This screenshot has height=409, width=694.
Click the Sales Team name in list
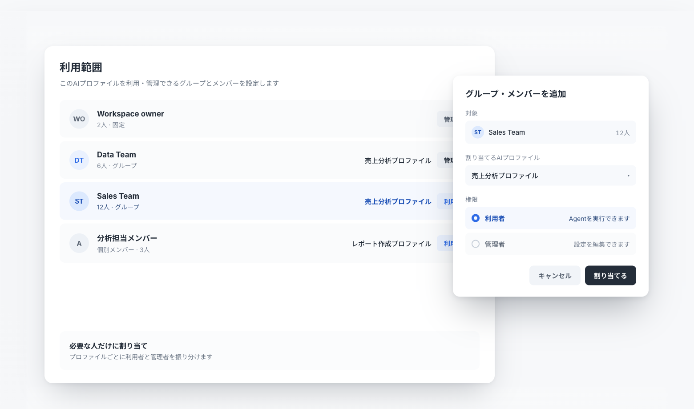(118, 196)
